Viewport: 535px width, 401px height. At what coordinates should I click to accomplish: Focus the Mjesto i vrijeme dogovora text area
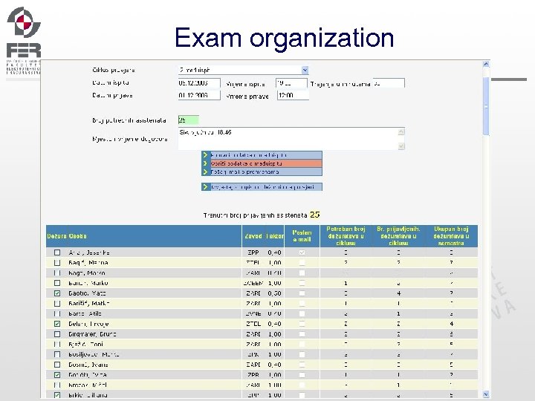[x=288, y=138]
